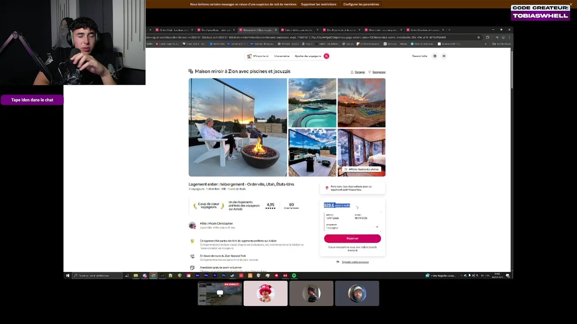Click the trophy icon beside top 10% text
The image size is (577, 324).
(x=192, y=241)
